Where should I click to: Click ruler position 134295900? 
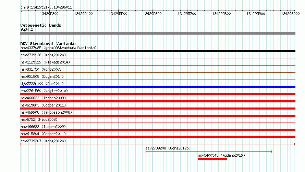[256, 14]
